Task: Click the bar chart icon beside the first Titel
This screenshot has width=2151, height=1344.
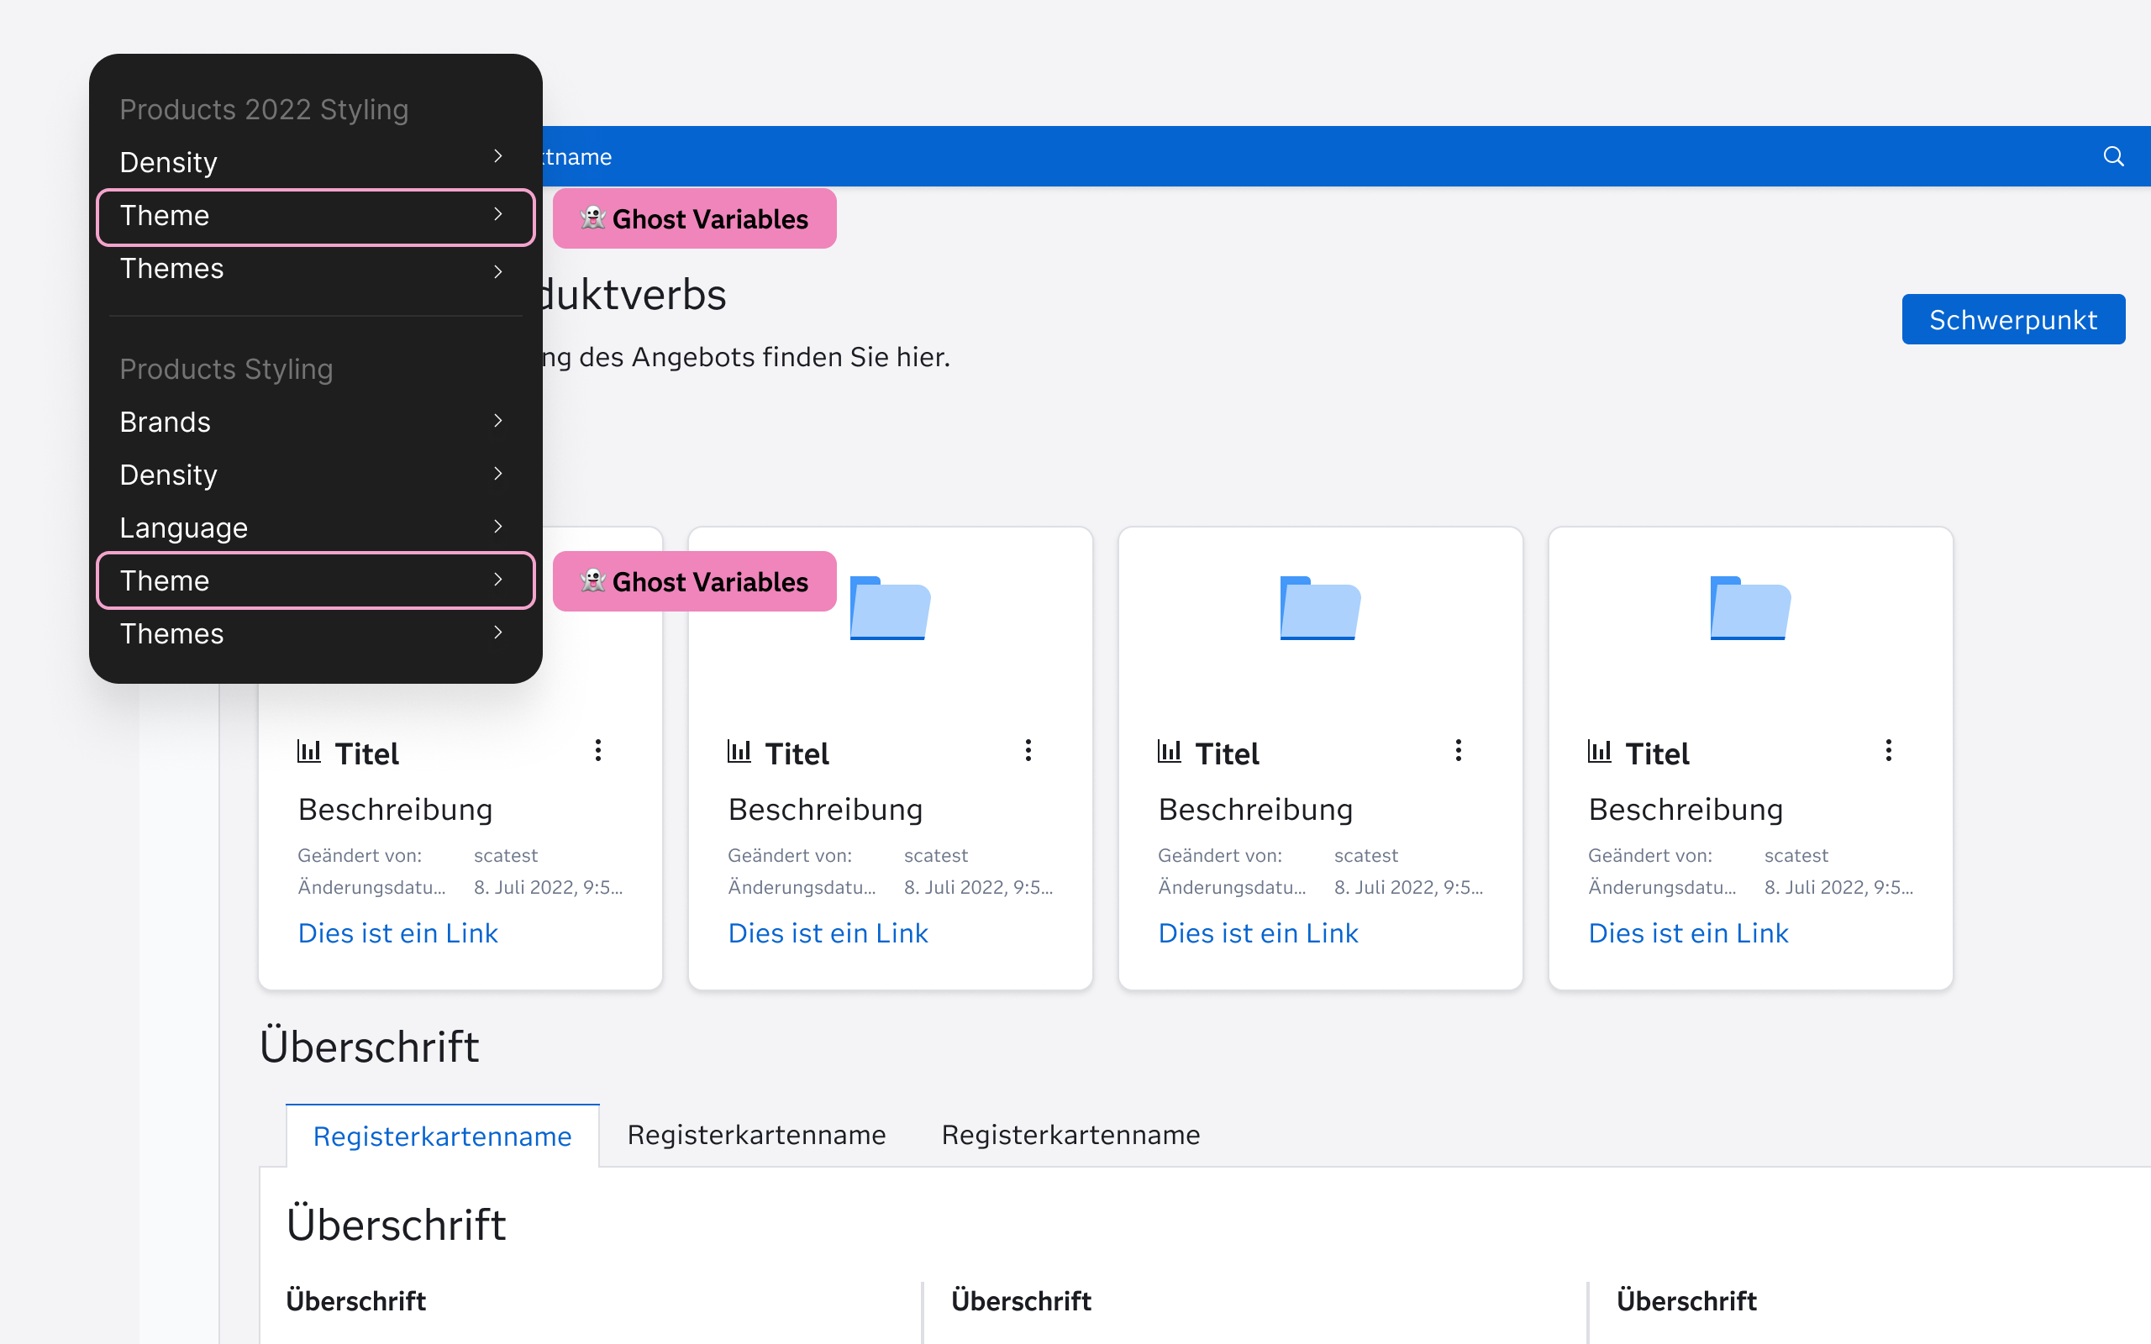Action: 309,751
